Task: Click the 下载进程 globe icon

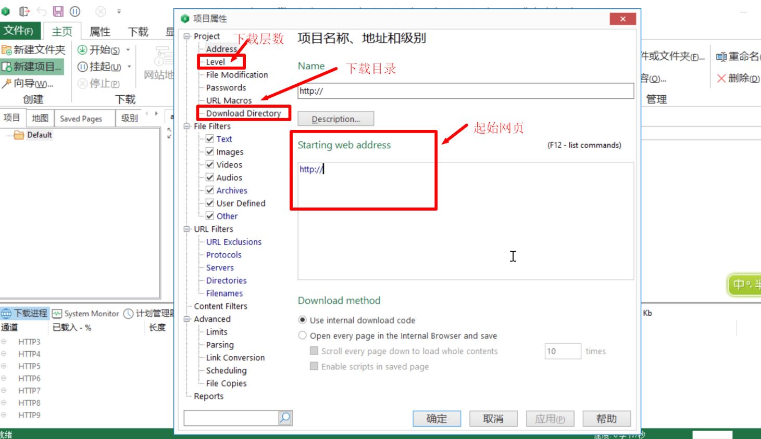Action: [x=6, y=314]
